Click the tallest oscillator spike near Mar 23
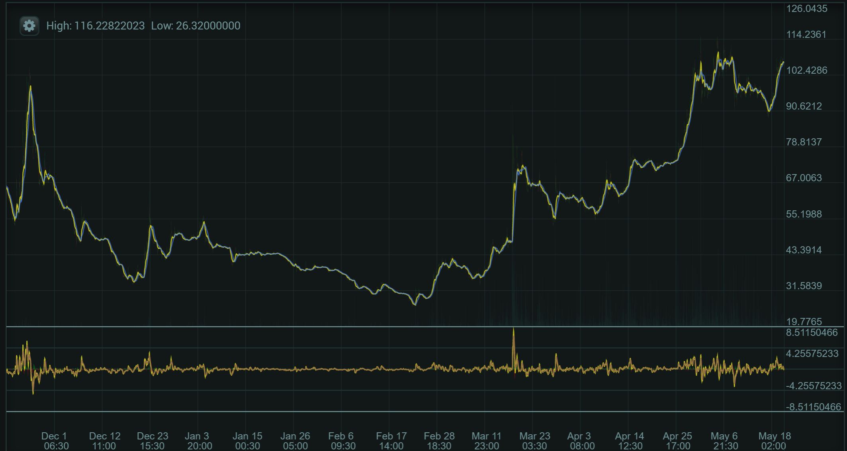847x451 pixels. coord(513,331)
